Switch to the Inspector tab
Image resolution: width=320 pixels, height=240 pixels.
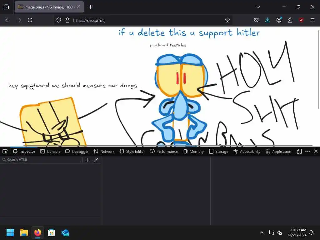point(24,152)
